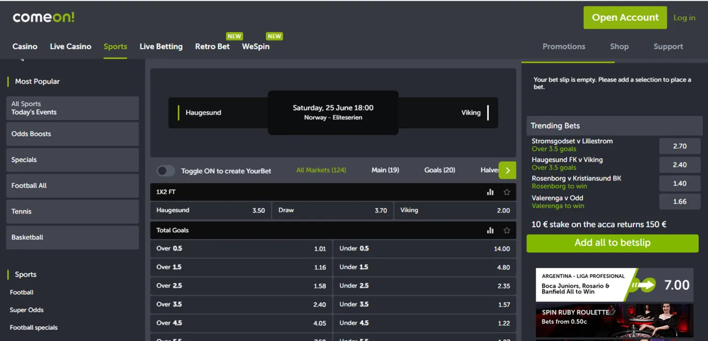Open Support page

(668, 46)
